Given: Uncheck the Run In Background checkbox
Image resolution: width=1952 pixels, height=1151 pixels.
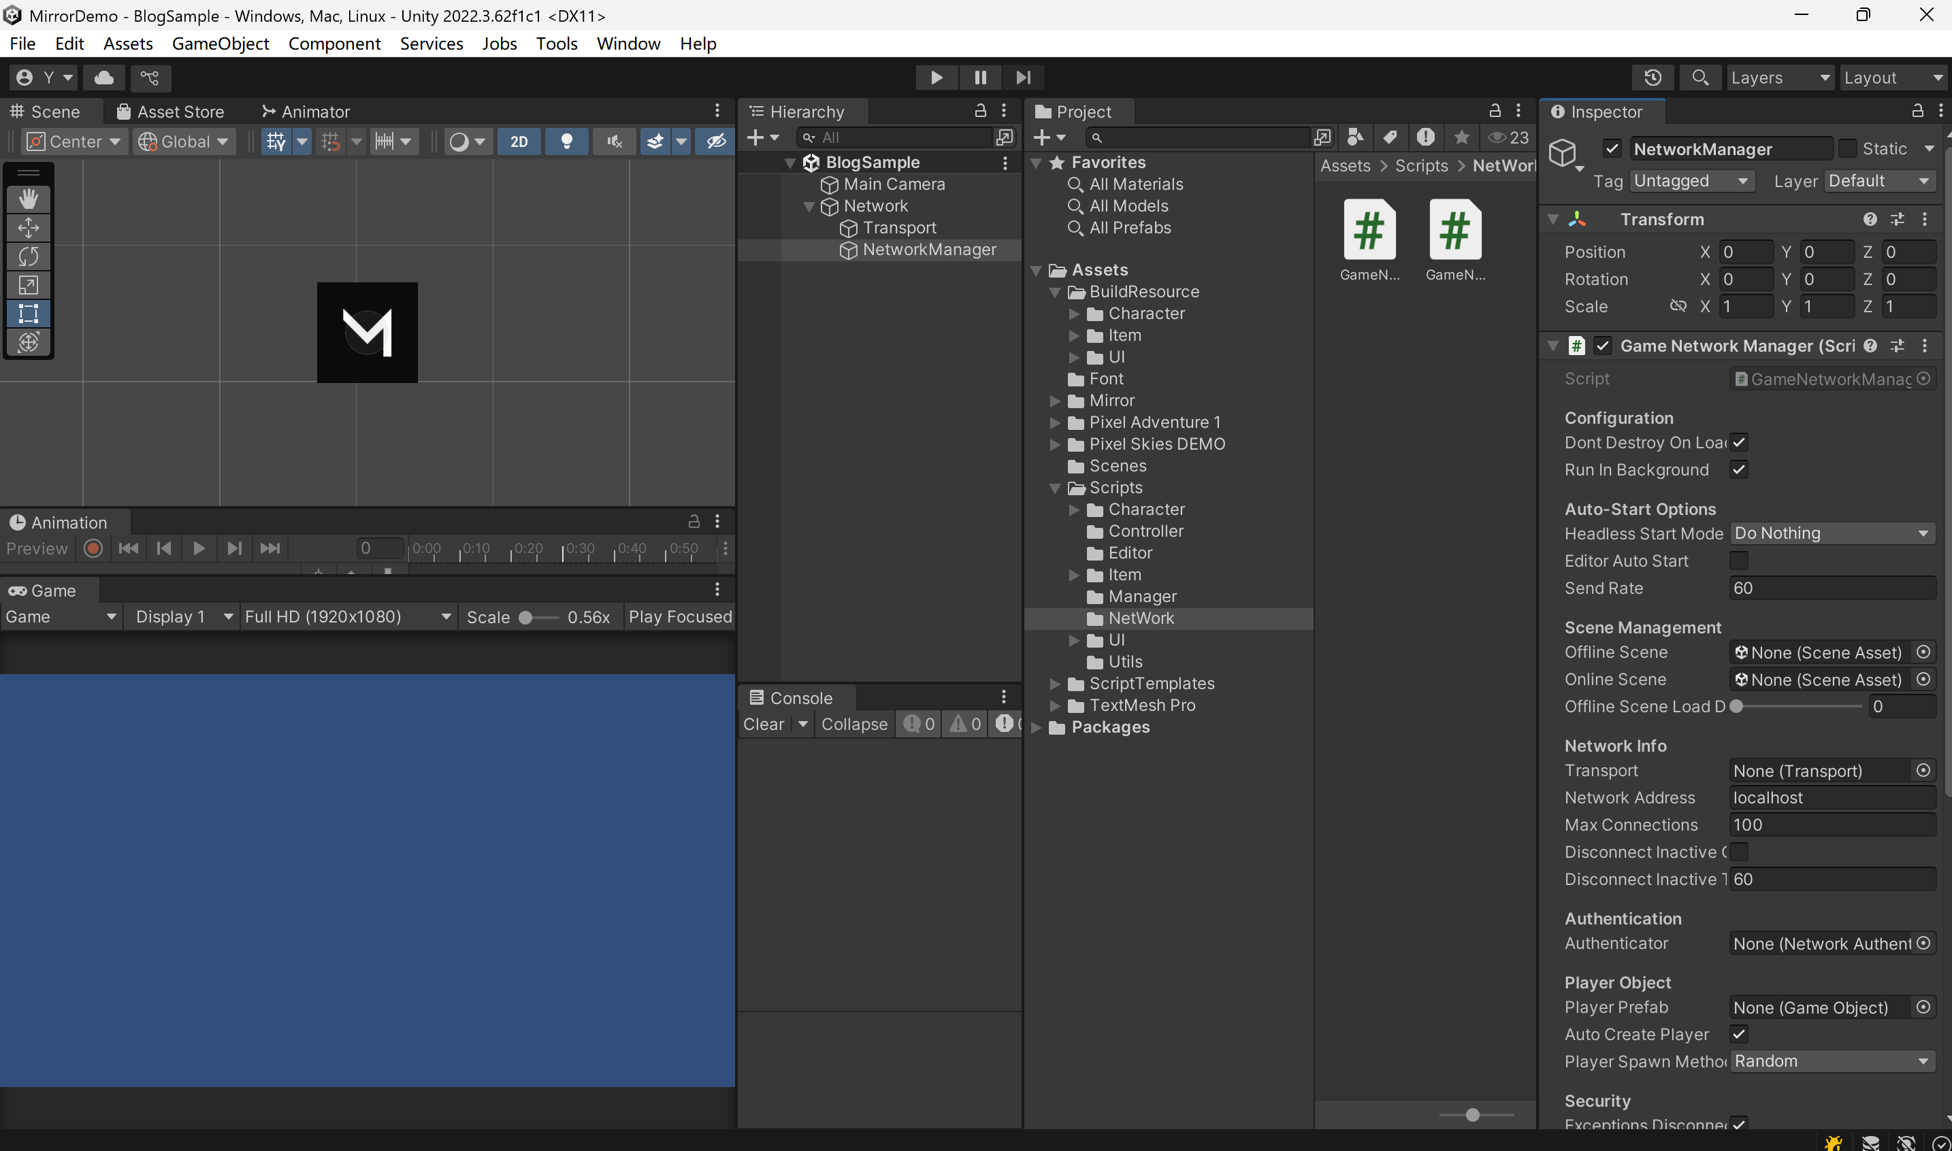Looking at the screenshot, I should (x=1739, y=470).
